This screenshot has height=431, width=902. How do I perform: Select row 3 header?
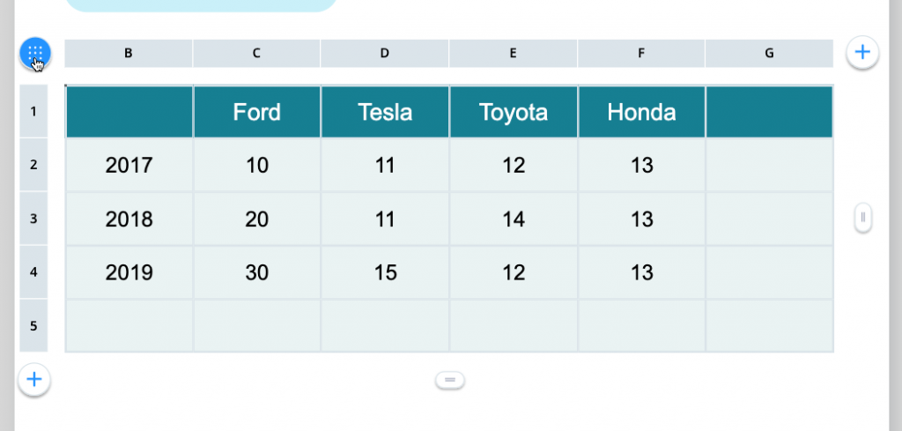(x=33, y=219)
